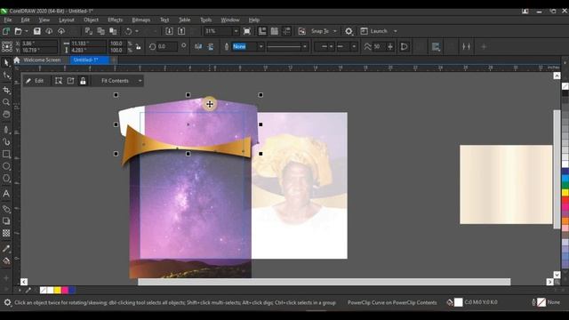Viewport: 569px width, 320px height.
Task: Open the File menu
Action: coord(8,20)
